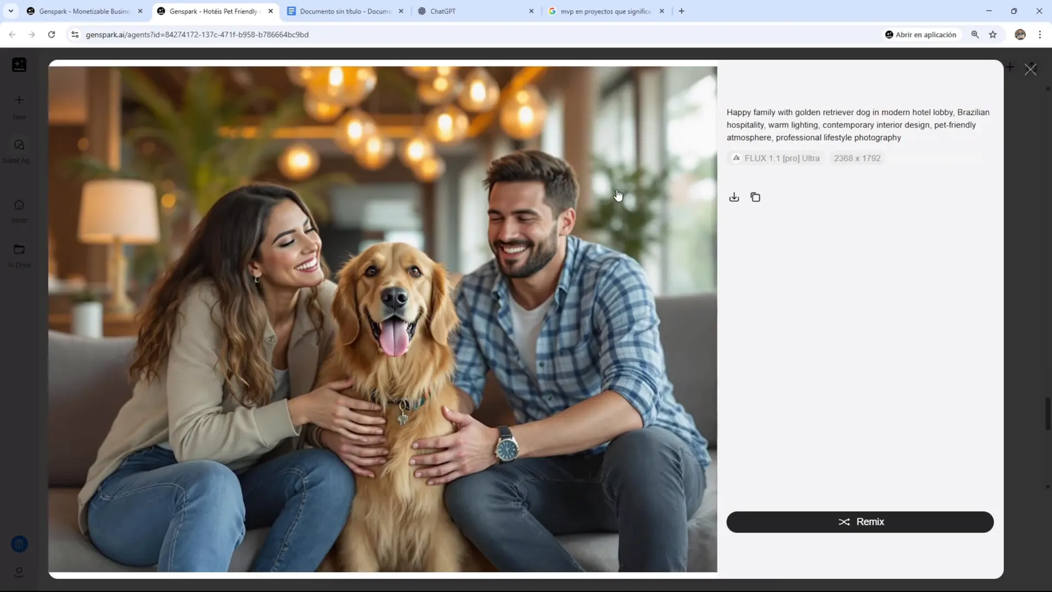Switch to Genspark Hotéis Pet Friendly tab

[214, 11]
